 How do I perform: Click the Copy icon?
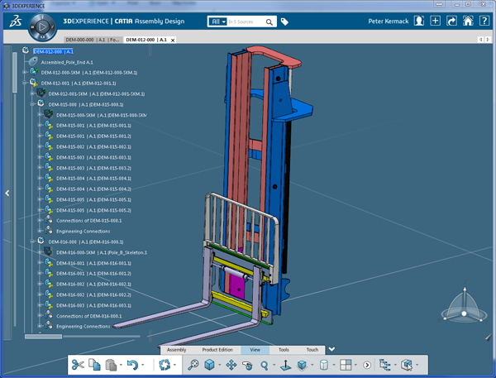tap(94, 365)
